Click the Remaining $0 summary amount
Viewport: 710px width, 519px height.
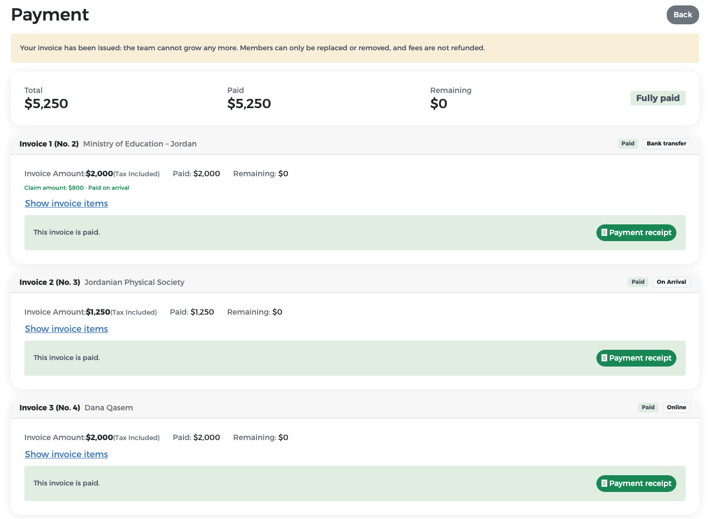(x=439, y=104)
